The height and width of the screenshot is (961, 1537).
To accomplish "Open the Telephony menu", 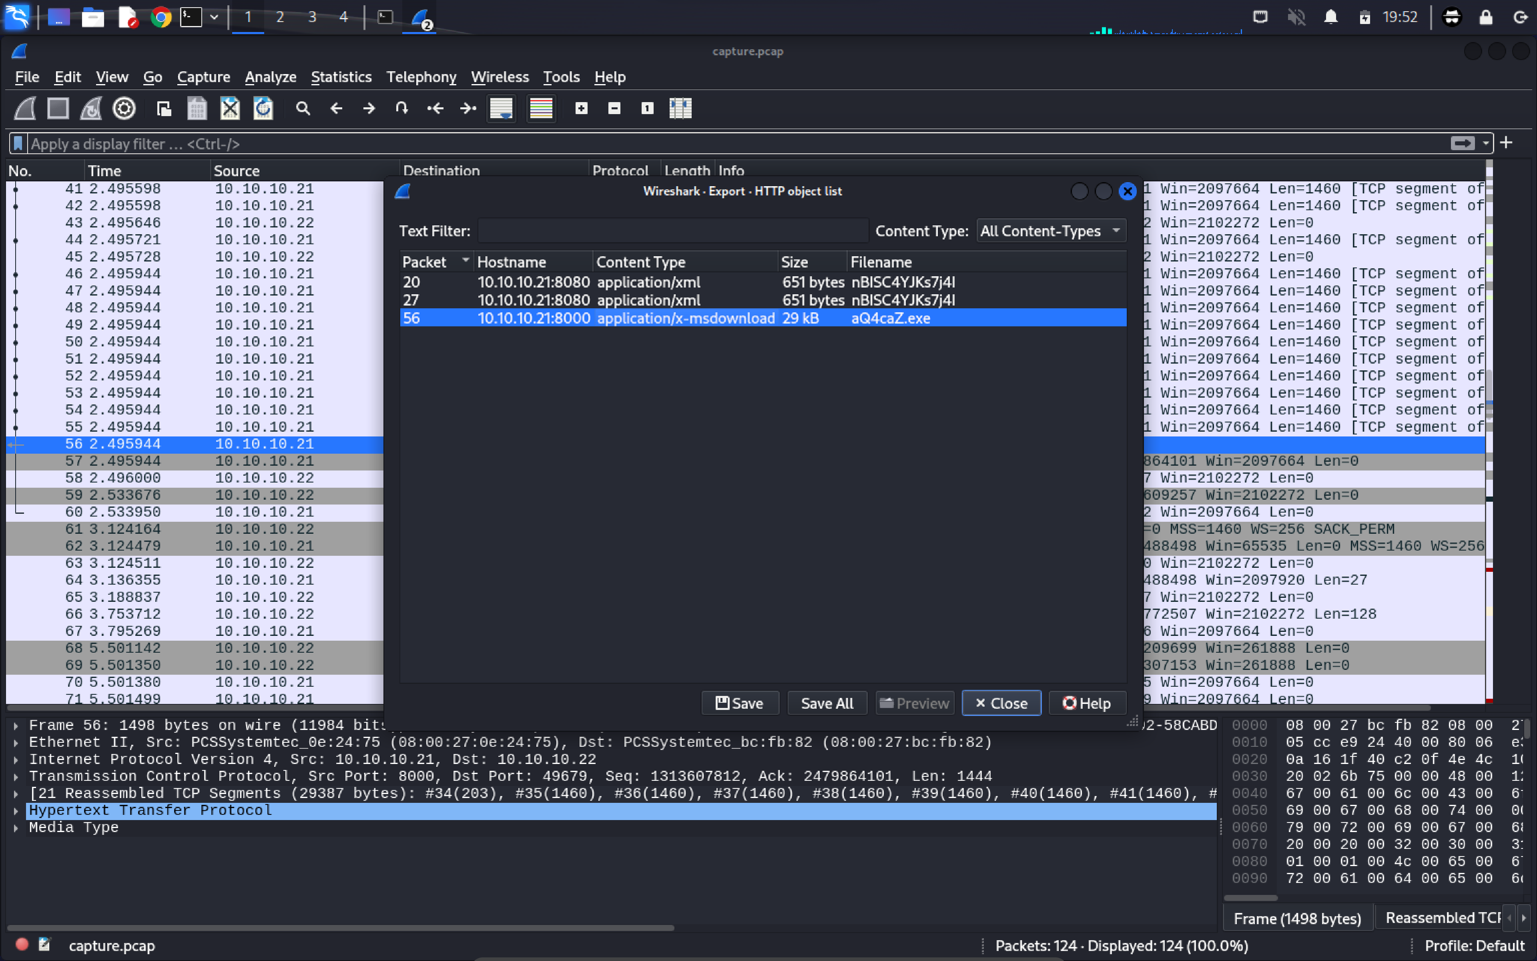I will point(421,77).
